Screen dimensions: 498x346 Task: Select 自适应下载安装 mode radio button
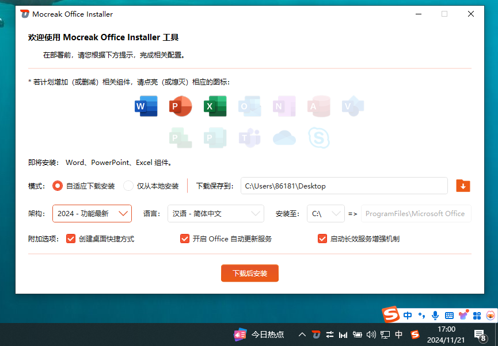(x=58, y=186)
